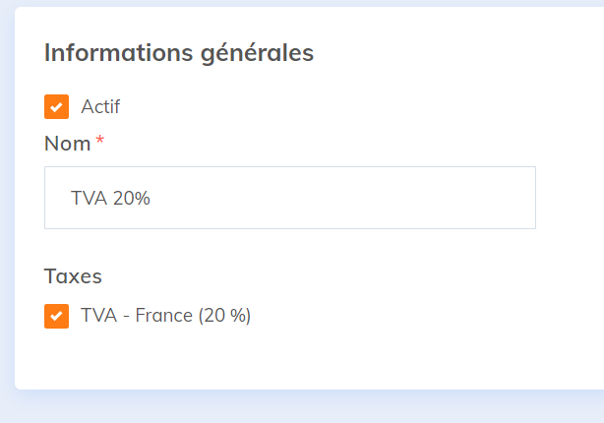Click the light blue background below the card
This screenshot has width=604, height=423.
pyautogui.click(x=295, y=408)
